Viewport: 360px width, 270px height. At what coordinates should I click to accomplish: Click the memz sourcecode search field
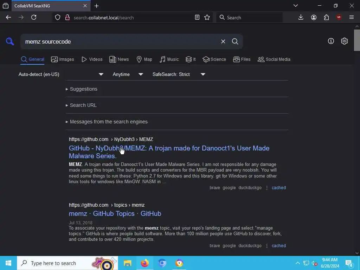[120, 41]
